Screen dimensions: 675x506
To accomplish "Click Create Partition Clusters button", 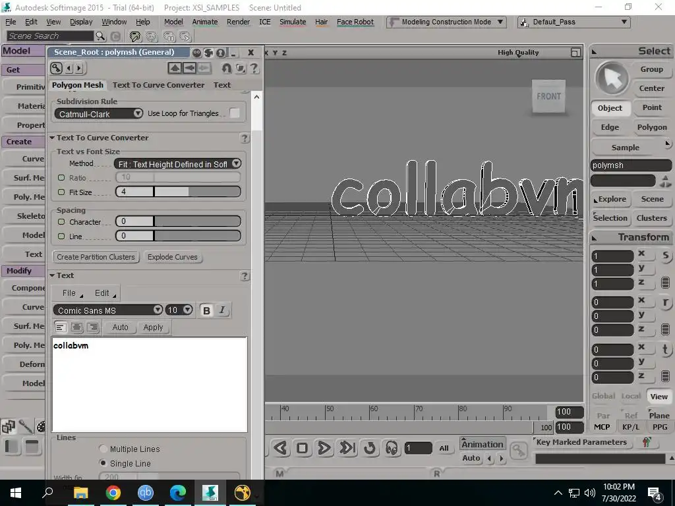I will click(x=96, y=257).
